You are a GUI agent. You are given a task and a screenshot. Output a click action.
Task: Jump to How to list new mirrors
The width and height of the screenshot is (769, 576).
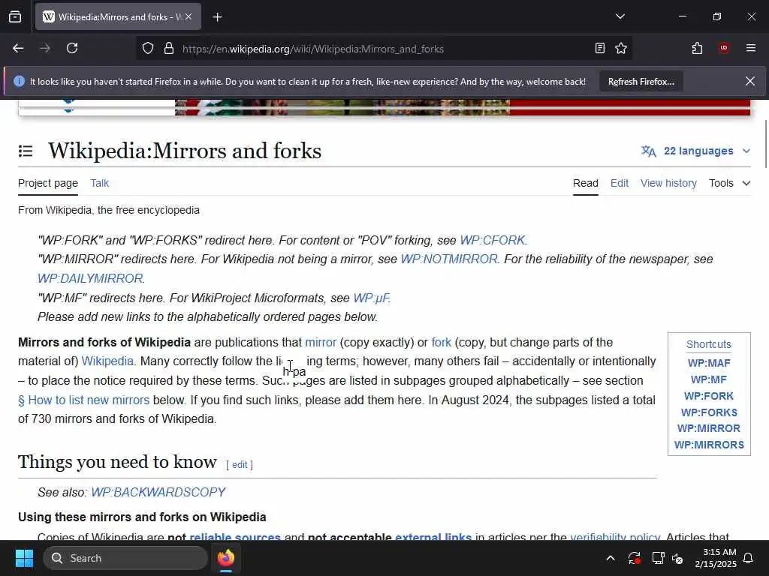click(84, 400)
